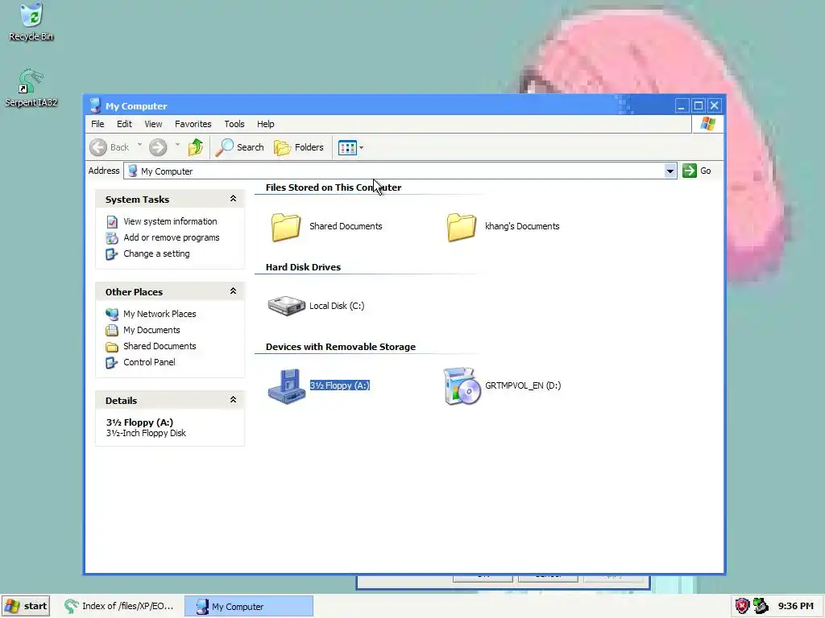Click View system information link
This screenshot has height=618, width=825.
[170, 221]
